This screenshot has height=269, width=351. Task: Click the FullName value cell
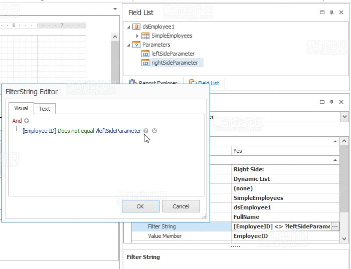[x=285, y=217]
